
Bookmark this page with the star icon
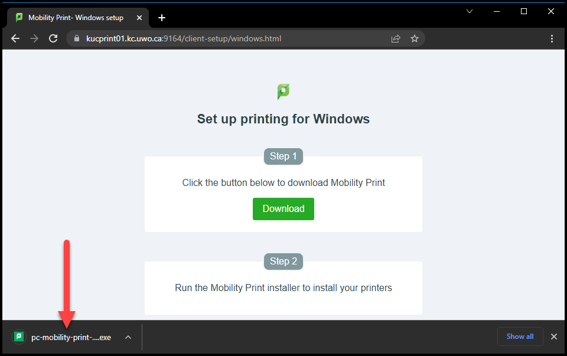(415, 39)
